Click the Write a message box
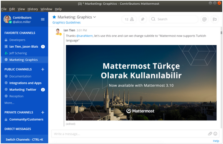The width and height of the screenshot is (223, 144). [135, 134]
